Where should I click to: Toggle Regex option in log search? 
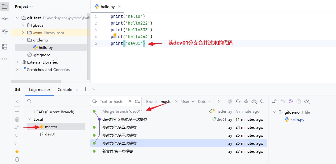[129, 102]
